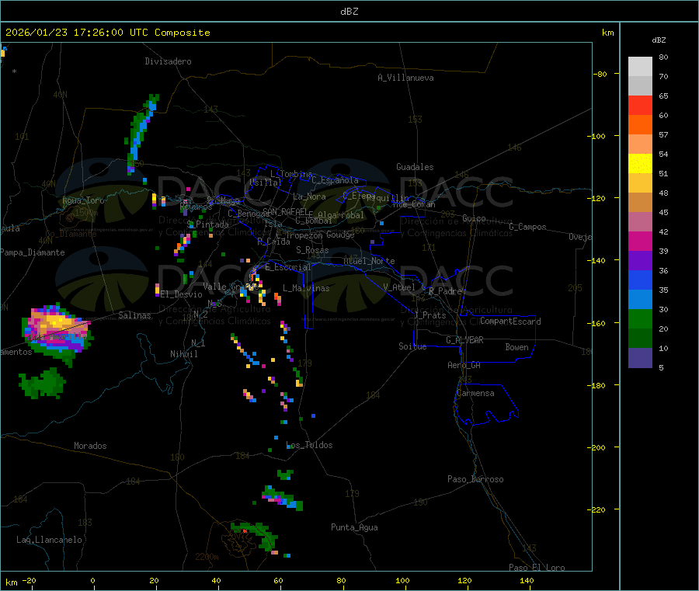Click the 'Carmensa' map label
699x591 pixels.
[x=475, y=393]
